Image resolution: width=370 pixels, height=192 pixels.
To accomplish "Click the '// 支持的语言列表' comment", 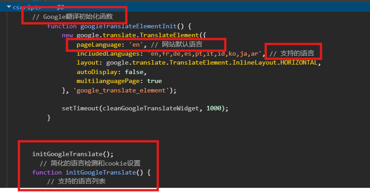I will [x=76, y=181].
